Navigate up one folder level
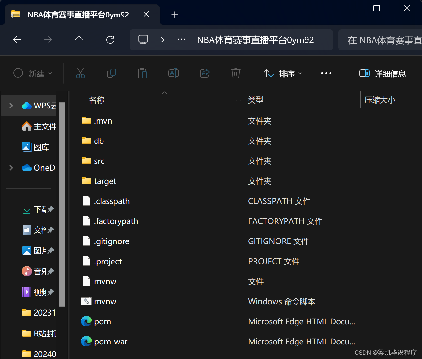 click(x=79, y=39)
